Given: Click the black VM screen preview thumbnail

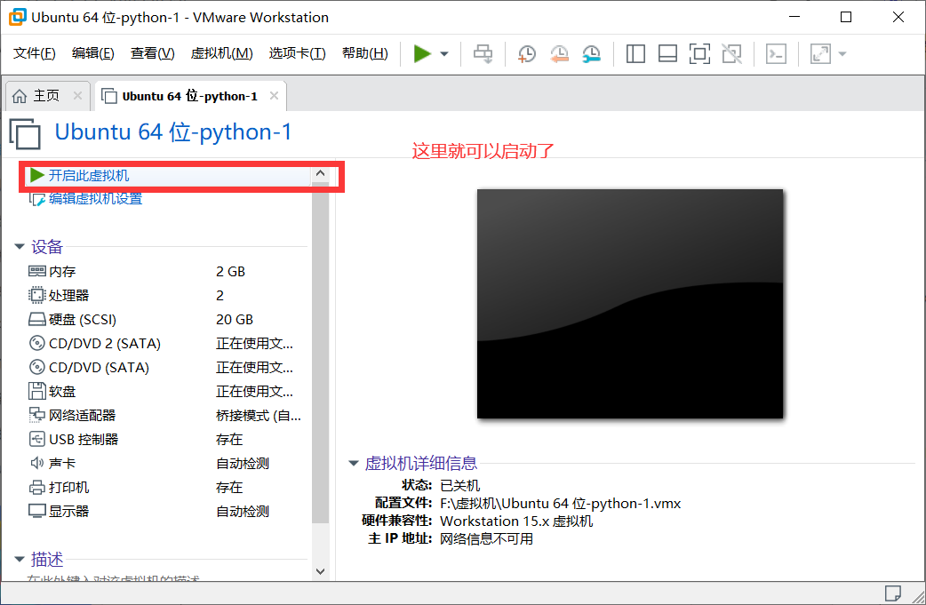Looking at the screenshot, I should [629, 303].
